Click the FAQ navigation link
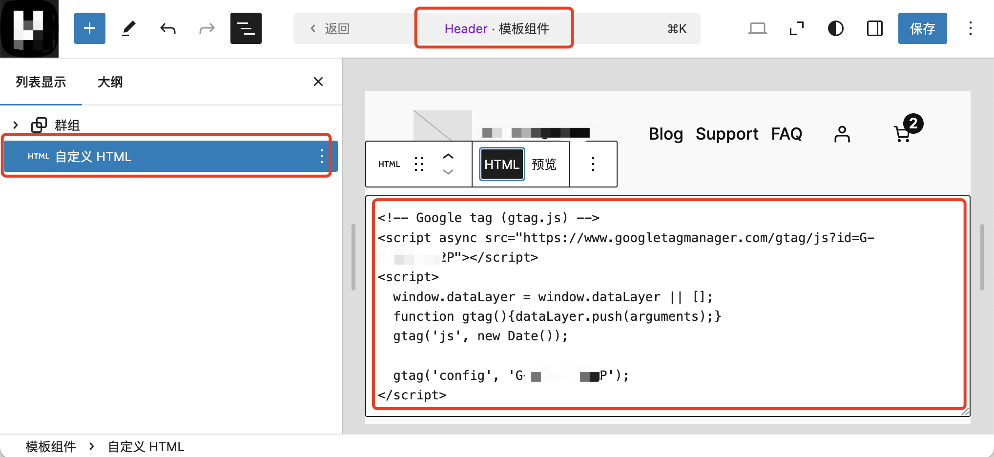This screenshot has height=457, width=994. coord(787,134)
